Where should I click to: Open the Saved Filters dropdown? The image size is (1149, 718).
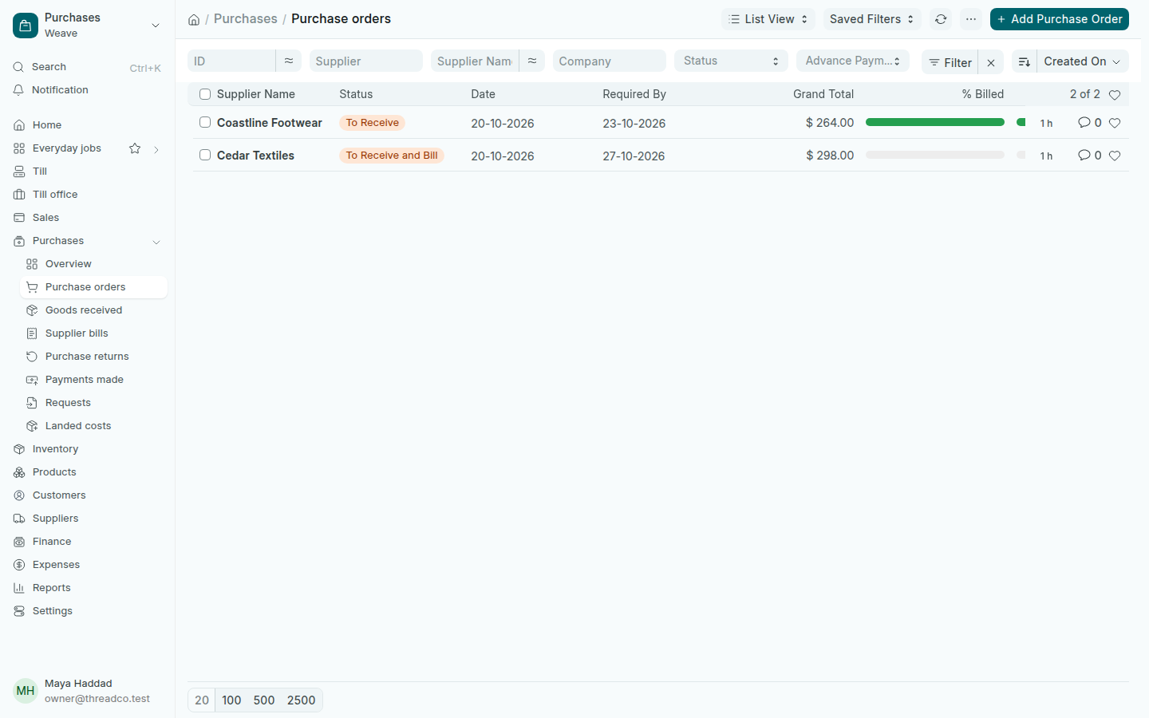pos(872,19)
